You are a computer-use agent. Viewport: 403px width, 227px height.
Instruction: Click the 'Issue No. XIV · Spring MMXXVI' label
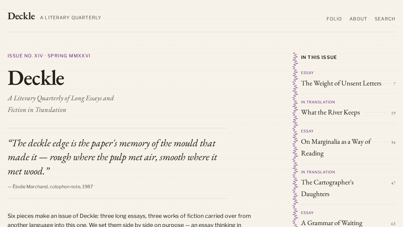(49, 56)
